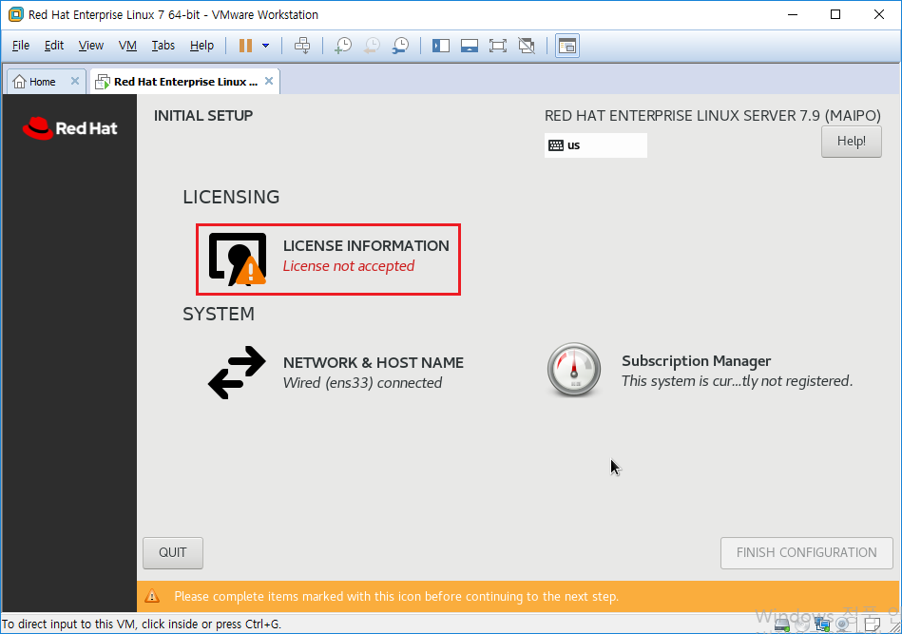Click the webcam device status bar icon

844,624
